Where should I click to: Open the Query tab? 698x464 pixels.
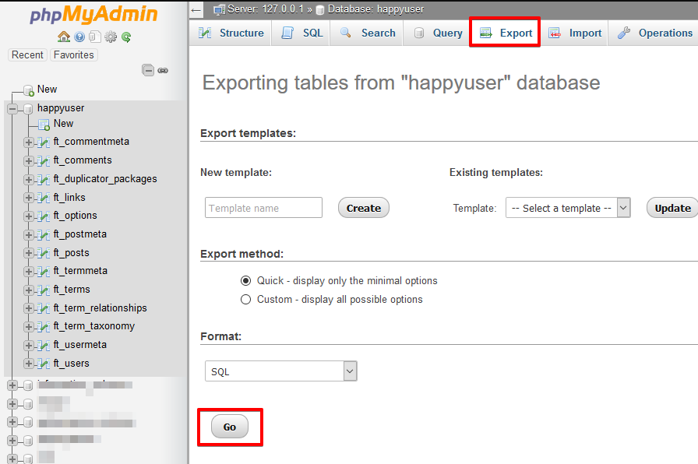[438, 33]
